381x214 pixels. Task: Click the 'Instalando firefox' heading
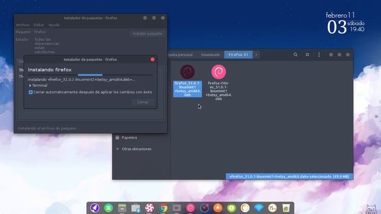(x=49, y=70)
